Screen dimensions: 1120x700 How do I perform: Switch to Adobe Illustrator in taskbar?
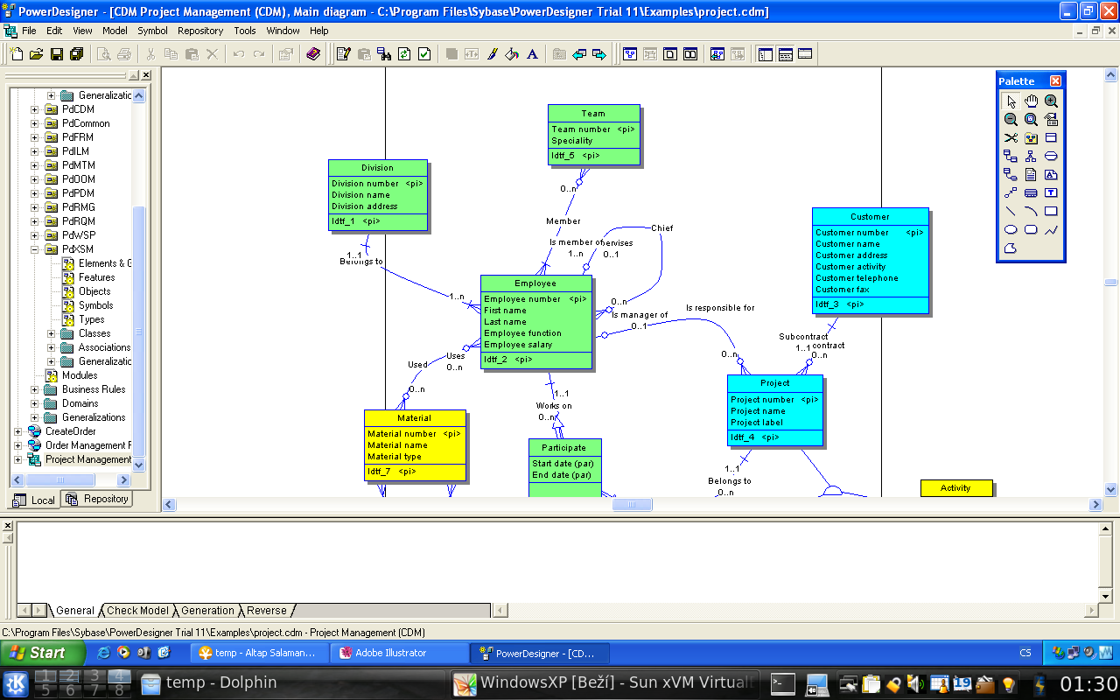401,653
